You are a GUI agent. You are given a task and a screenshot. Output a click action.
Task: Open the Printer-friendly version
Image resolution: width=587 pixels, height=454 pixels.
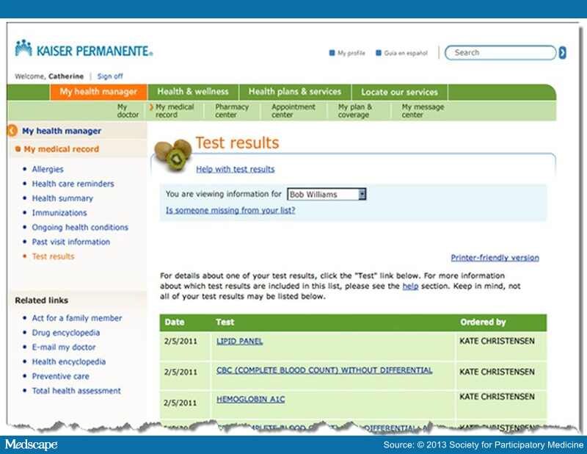coord(495,257)
